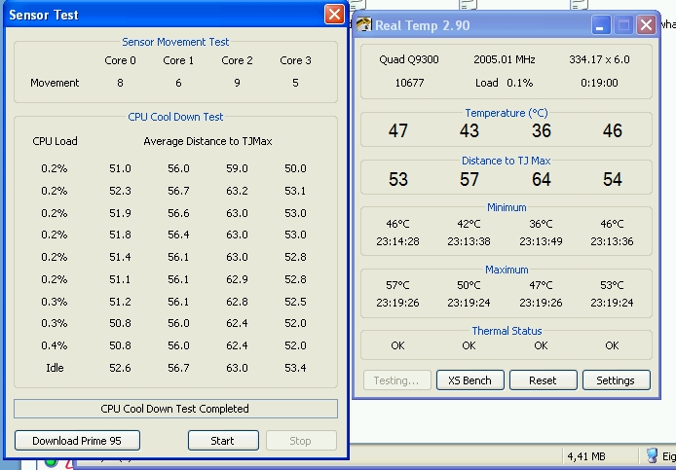Click the Idle row label
676x470 pixels.
coord(55,368)
